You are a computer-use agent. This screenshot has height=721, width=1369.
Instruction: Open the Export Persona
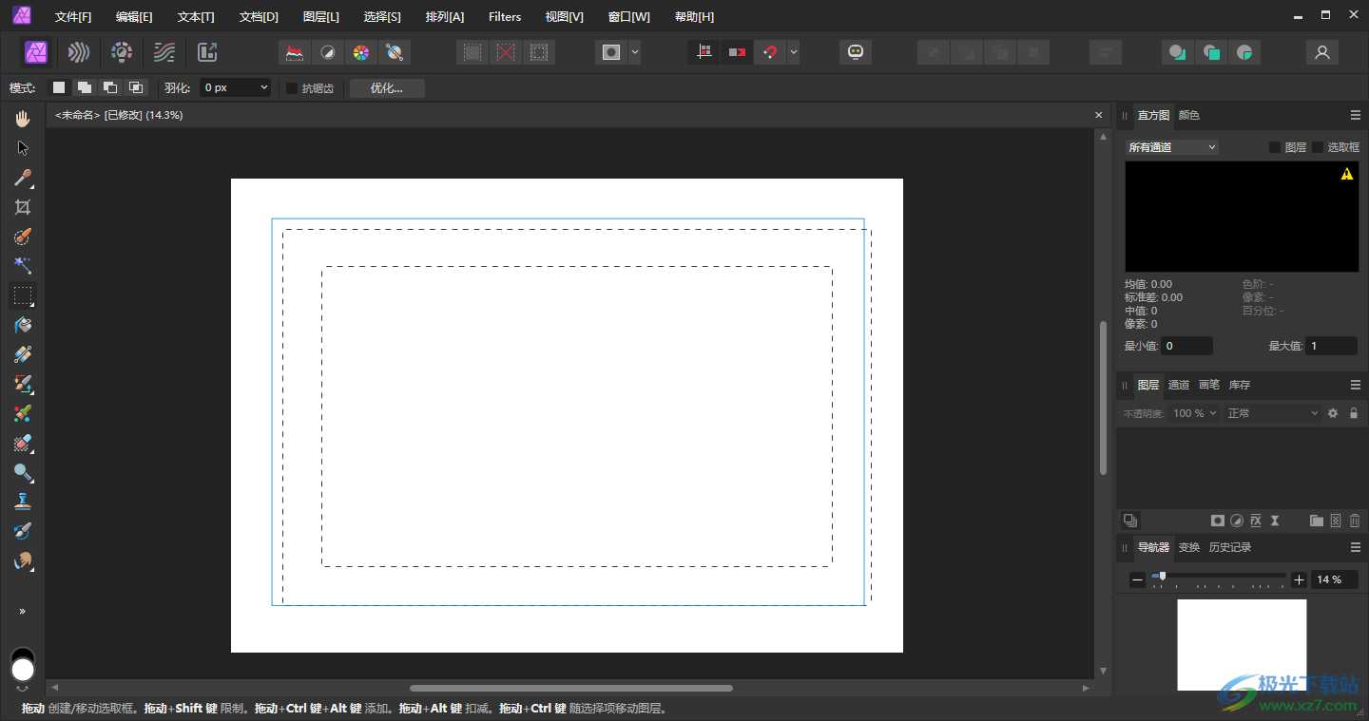207,52
